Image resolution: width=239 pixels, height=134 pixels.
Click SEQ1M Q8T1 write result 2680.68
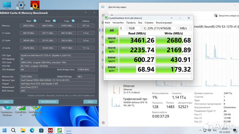[174, 40]
